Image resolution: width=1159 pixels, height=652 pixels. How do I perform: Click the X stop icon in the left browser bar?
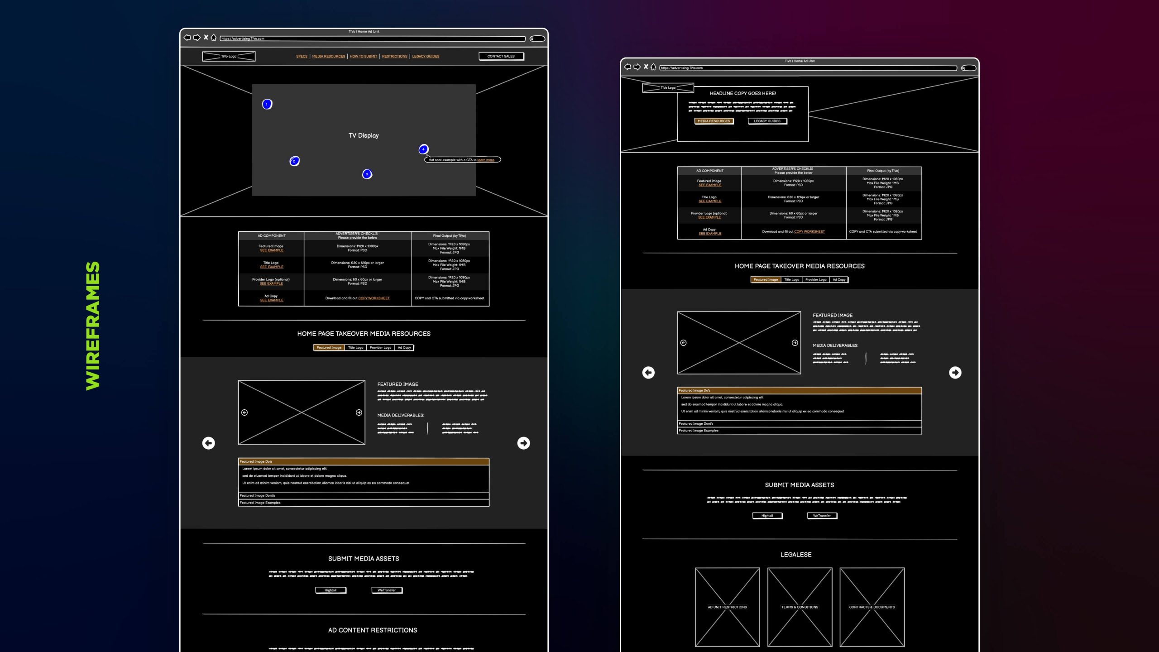206,38
